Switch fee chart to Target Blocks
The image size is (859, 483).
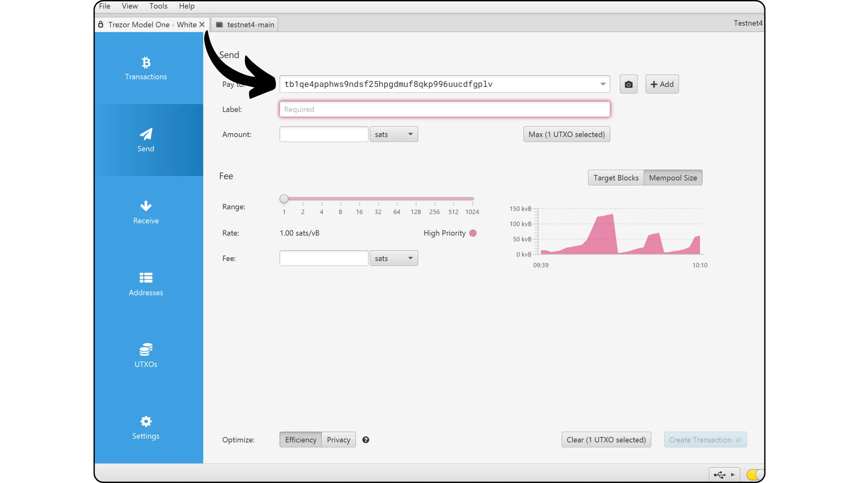click(616, 178)
